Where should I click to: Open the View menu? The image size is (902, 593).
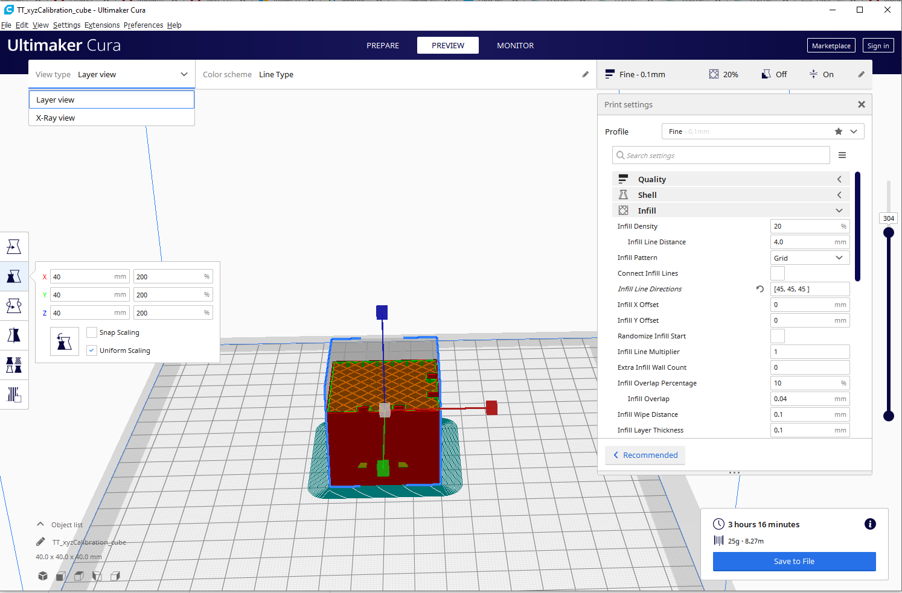(x=40, y=25)
